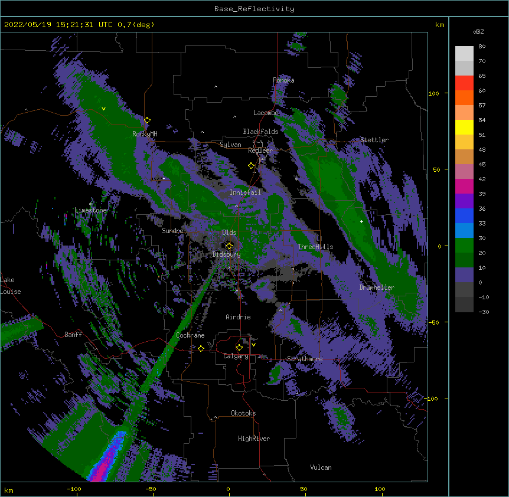Screen dimensions: 509x497
Task: Click the white asterisk marker east of RedDeer
Action: (296, 179)
